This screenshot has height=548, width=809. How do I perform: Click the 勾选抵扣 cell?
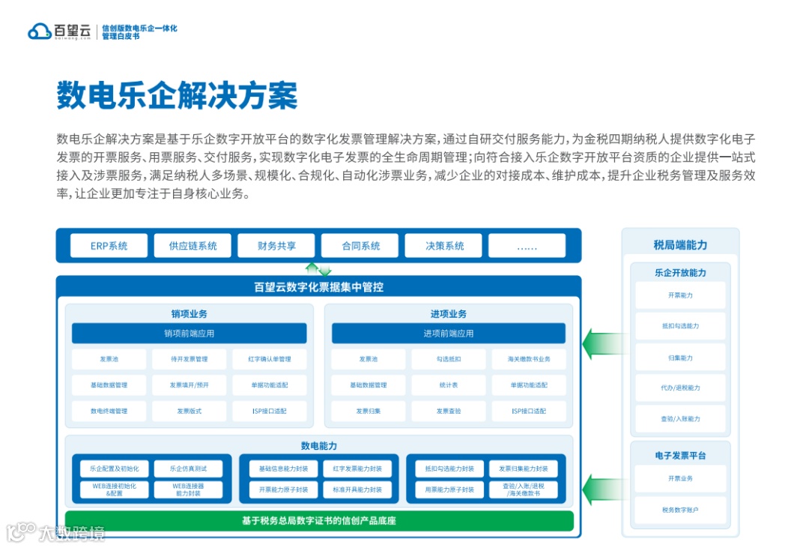click(x=449, y=359)
